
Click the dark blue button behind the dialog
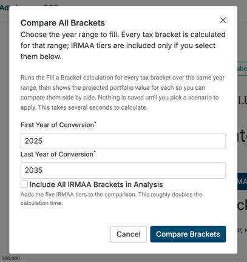pos(242,181)
